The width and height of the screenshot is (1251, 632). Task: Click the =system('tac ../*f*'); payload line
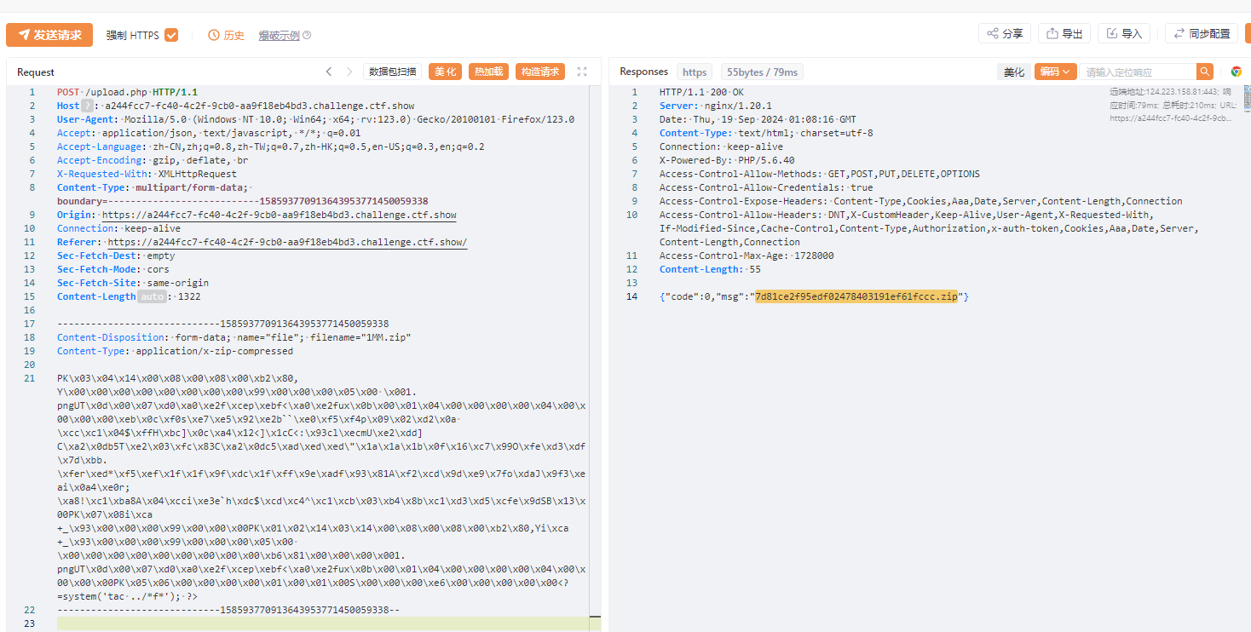(127, 596)
